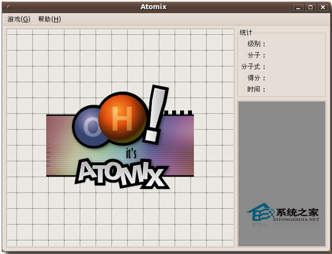Open the 帮助(H) menu

(50, 19)
